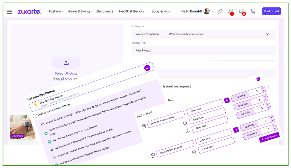Image resolution: width=291 pixels, height=168 pixels.
Task: Delete the first Black Majenta combo variant
Action: 144,126
